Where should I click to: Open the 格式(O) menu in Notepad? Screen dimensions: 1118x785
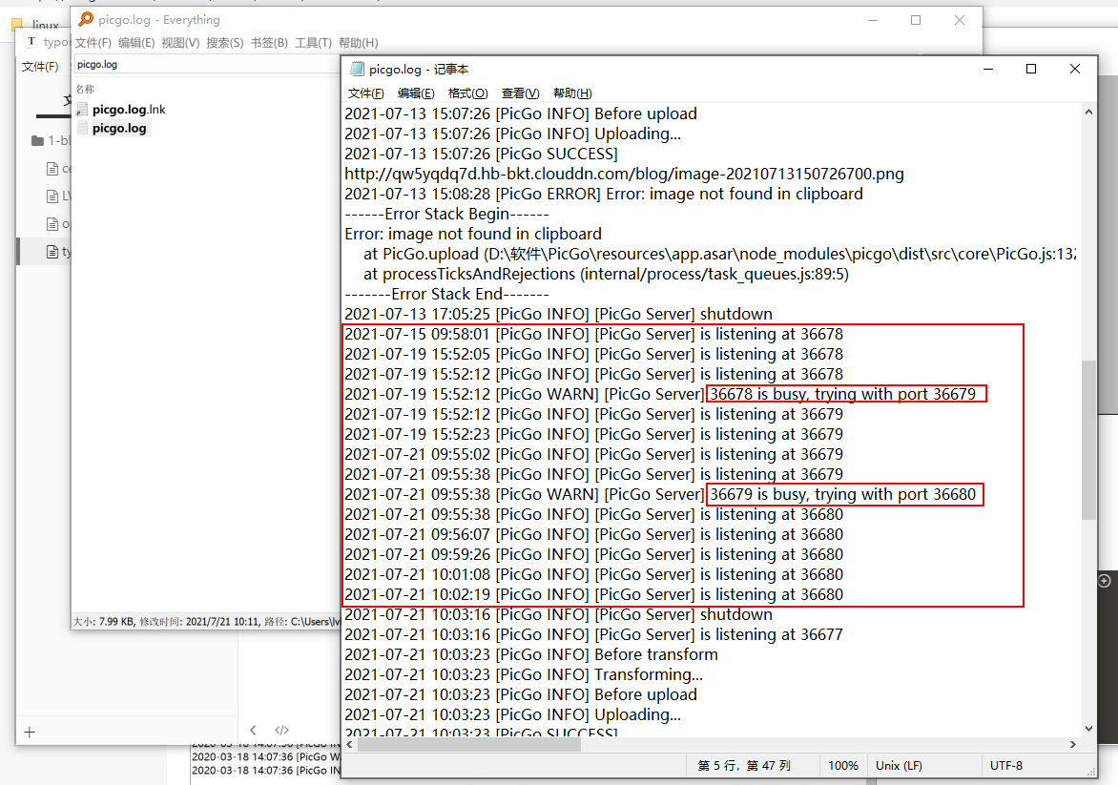coord(467,93)
